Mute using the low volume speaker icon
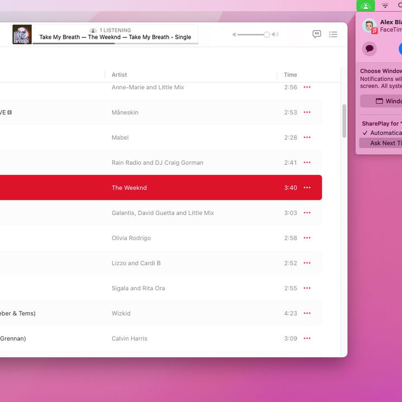This screenshot has width=402, height=402. (234, 35)
